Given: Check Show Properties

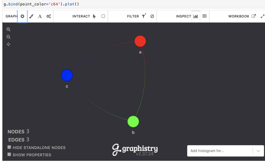Looking at the screenshot, I should point(9,154).
